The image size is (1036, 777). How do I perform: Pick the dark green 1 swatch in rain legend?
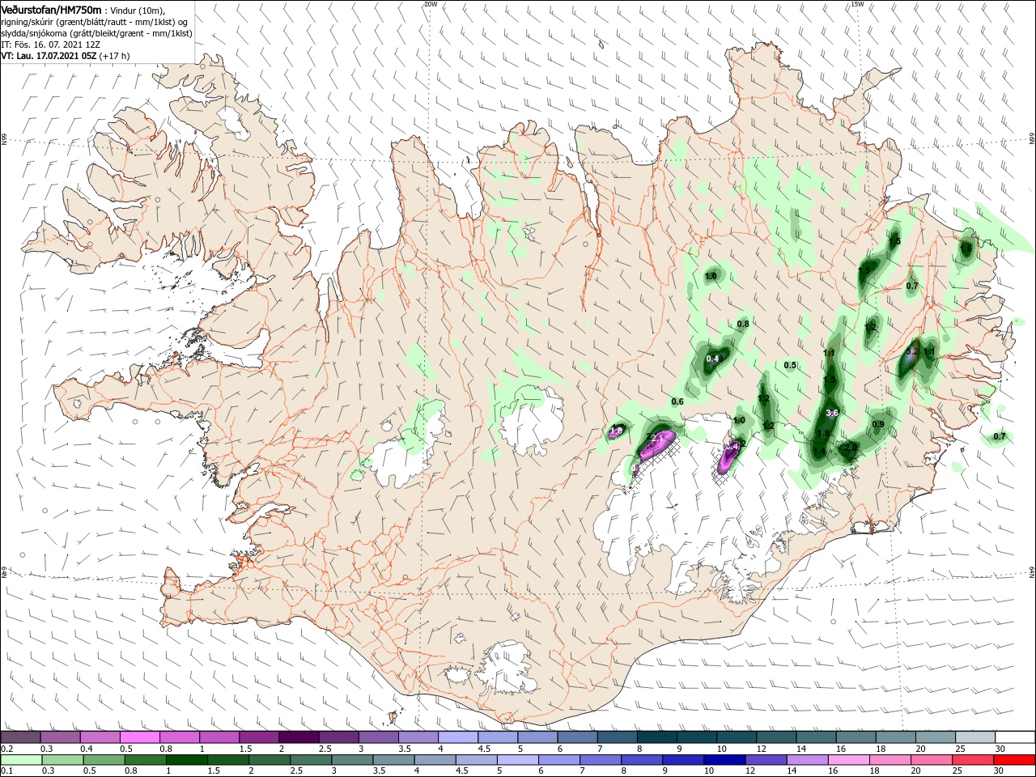click(x=185, y=760)
